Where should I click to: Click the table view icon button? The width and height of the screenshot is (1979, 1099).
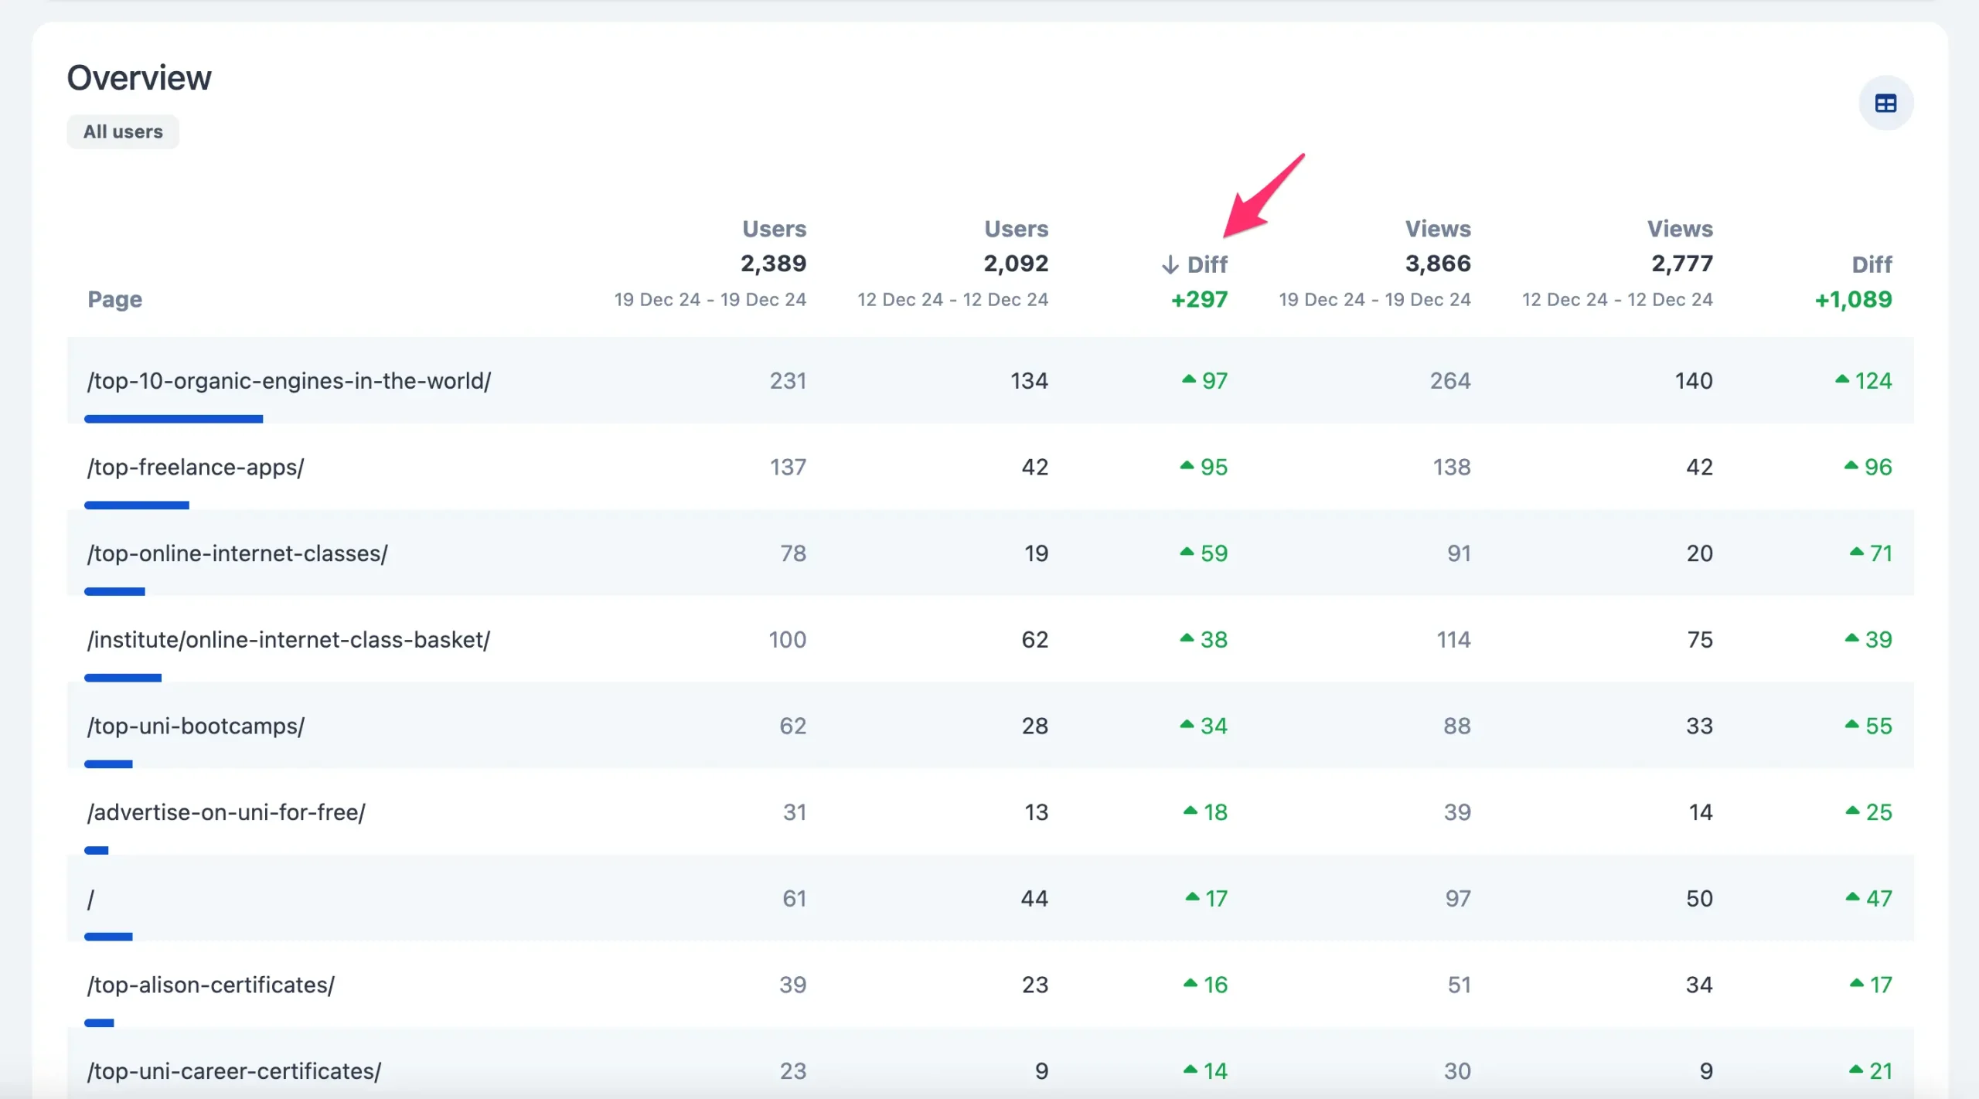coord(1885,103)
